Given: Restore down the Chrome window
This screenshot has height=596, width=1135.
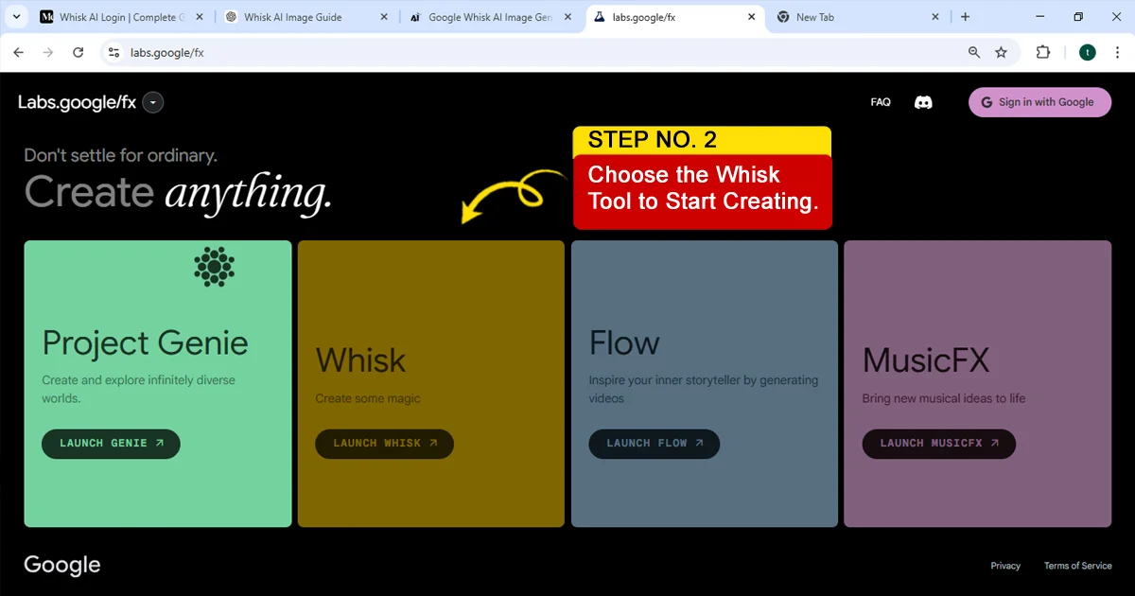Looking at the screenshot, I should pos(1078,17).
